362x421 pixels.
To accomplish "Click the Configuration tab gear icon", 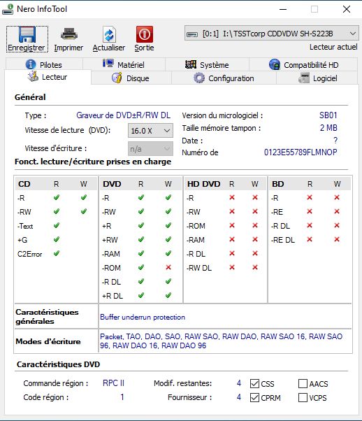I will (199, 78).
